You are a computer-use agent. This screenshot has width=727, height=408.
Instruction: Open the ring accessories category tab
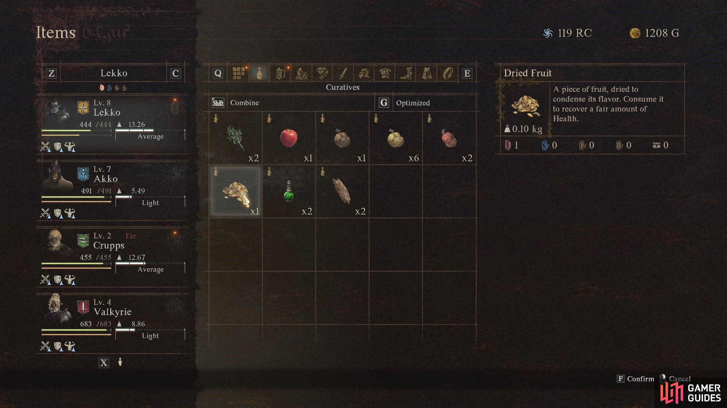[448, 73]
